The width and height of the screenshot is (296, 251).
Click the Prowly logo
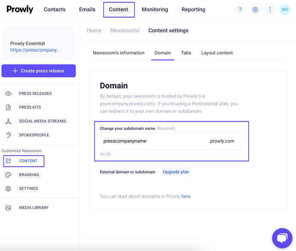pyautogui.click(x=20, y=9)
